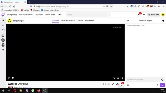The width and height of the screenshot is (166, 93).
Task: Click the search magnifier icon
Action: 109,15
